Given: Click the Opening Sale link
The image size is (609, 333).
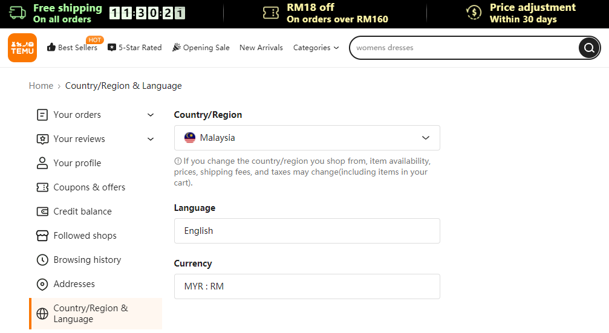Looking at the screenshot, I should click(201, 48).
